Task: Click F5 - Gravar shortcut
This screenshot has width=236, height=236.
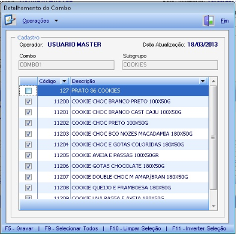Action: tap(19, 229)
